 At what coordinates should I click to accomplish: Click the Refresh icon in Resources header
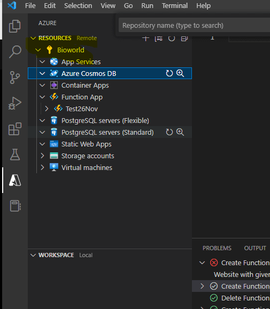coord(172,38)
